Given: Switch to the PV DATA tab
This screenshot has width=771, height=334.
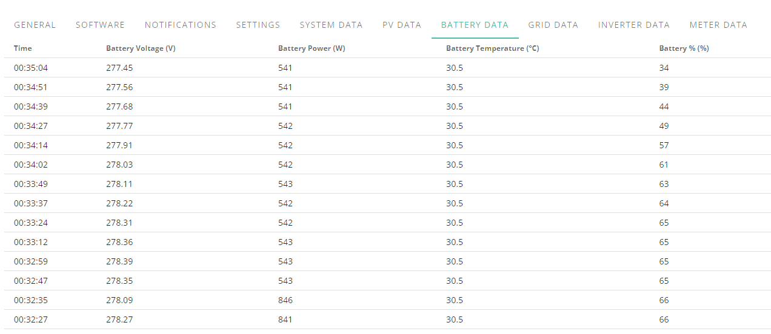Looking at the screenshot, I should click(401, 25).
